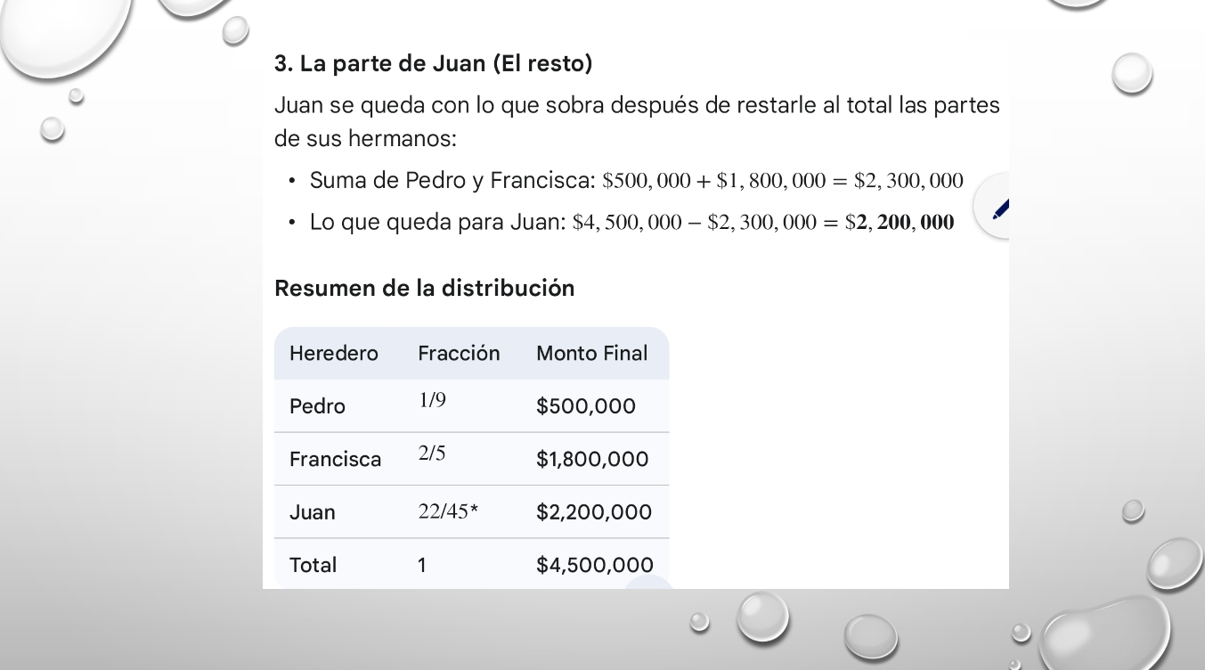Select the Pedro cell in the table
This screenshot has width=1205, height=670.
[317, 406]
